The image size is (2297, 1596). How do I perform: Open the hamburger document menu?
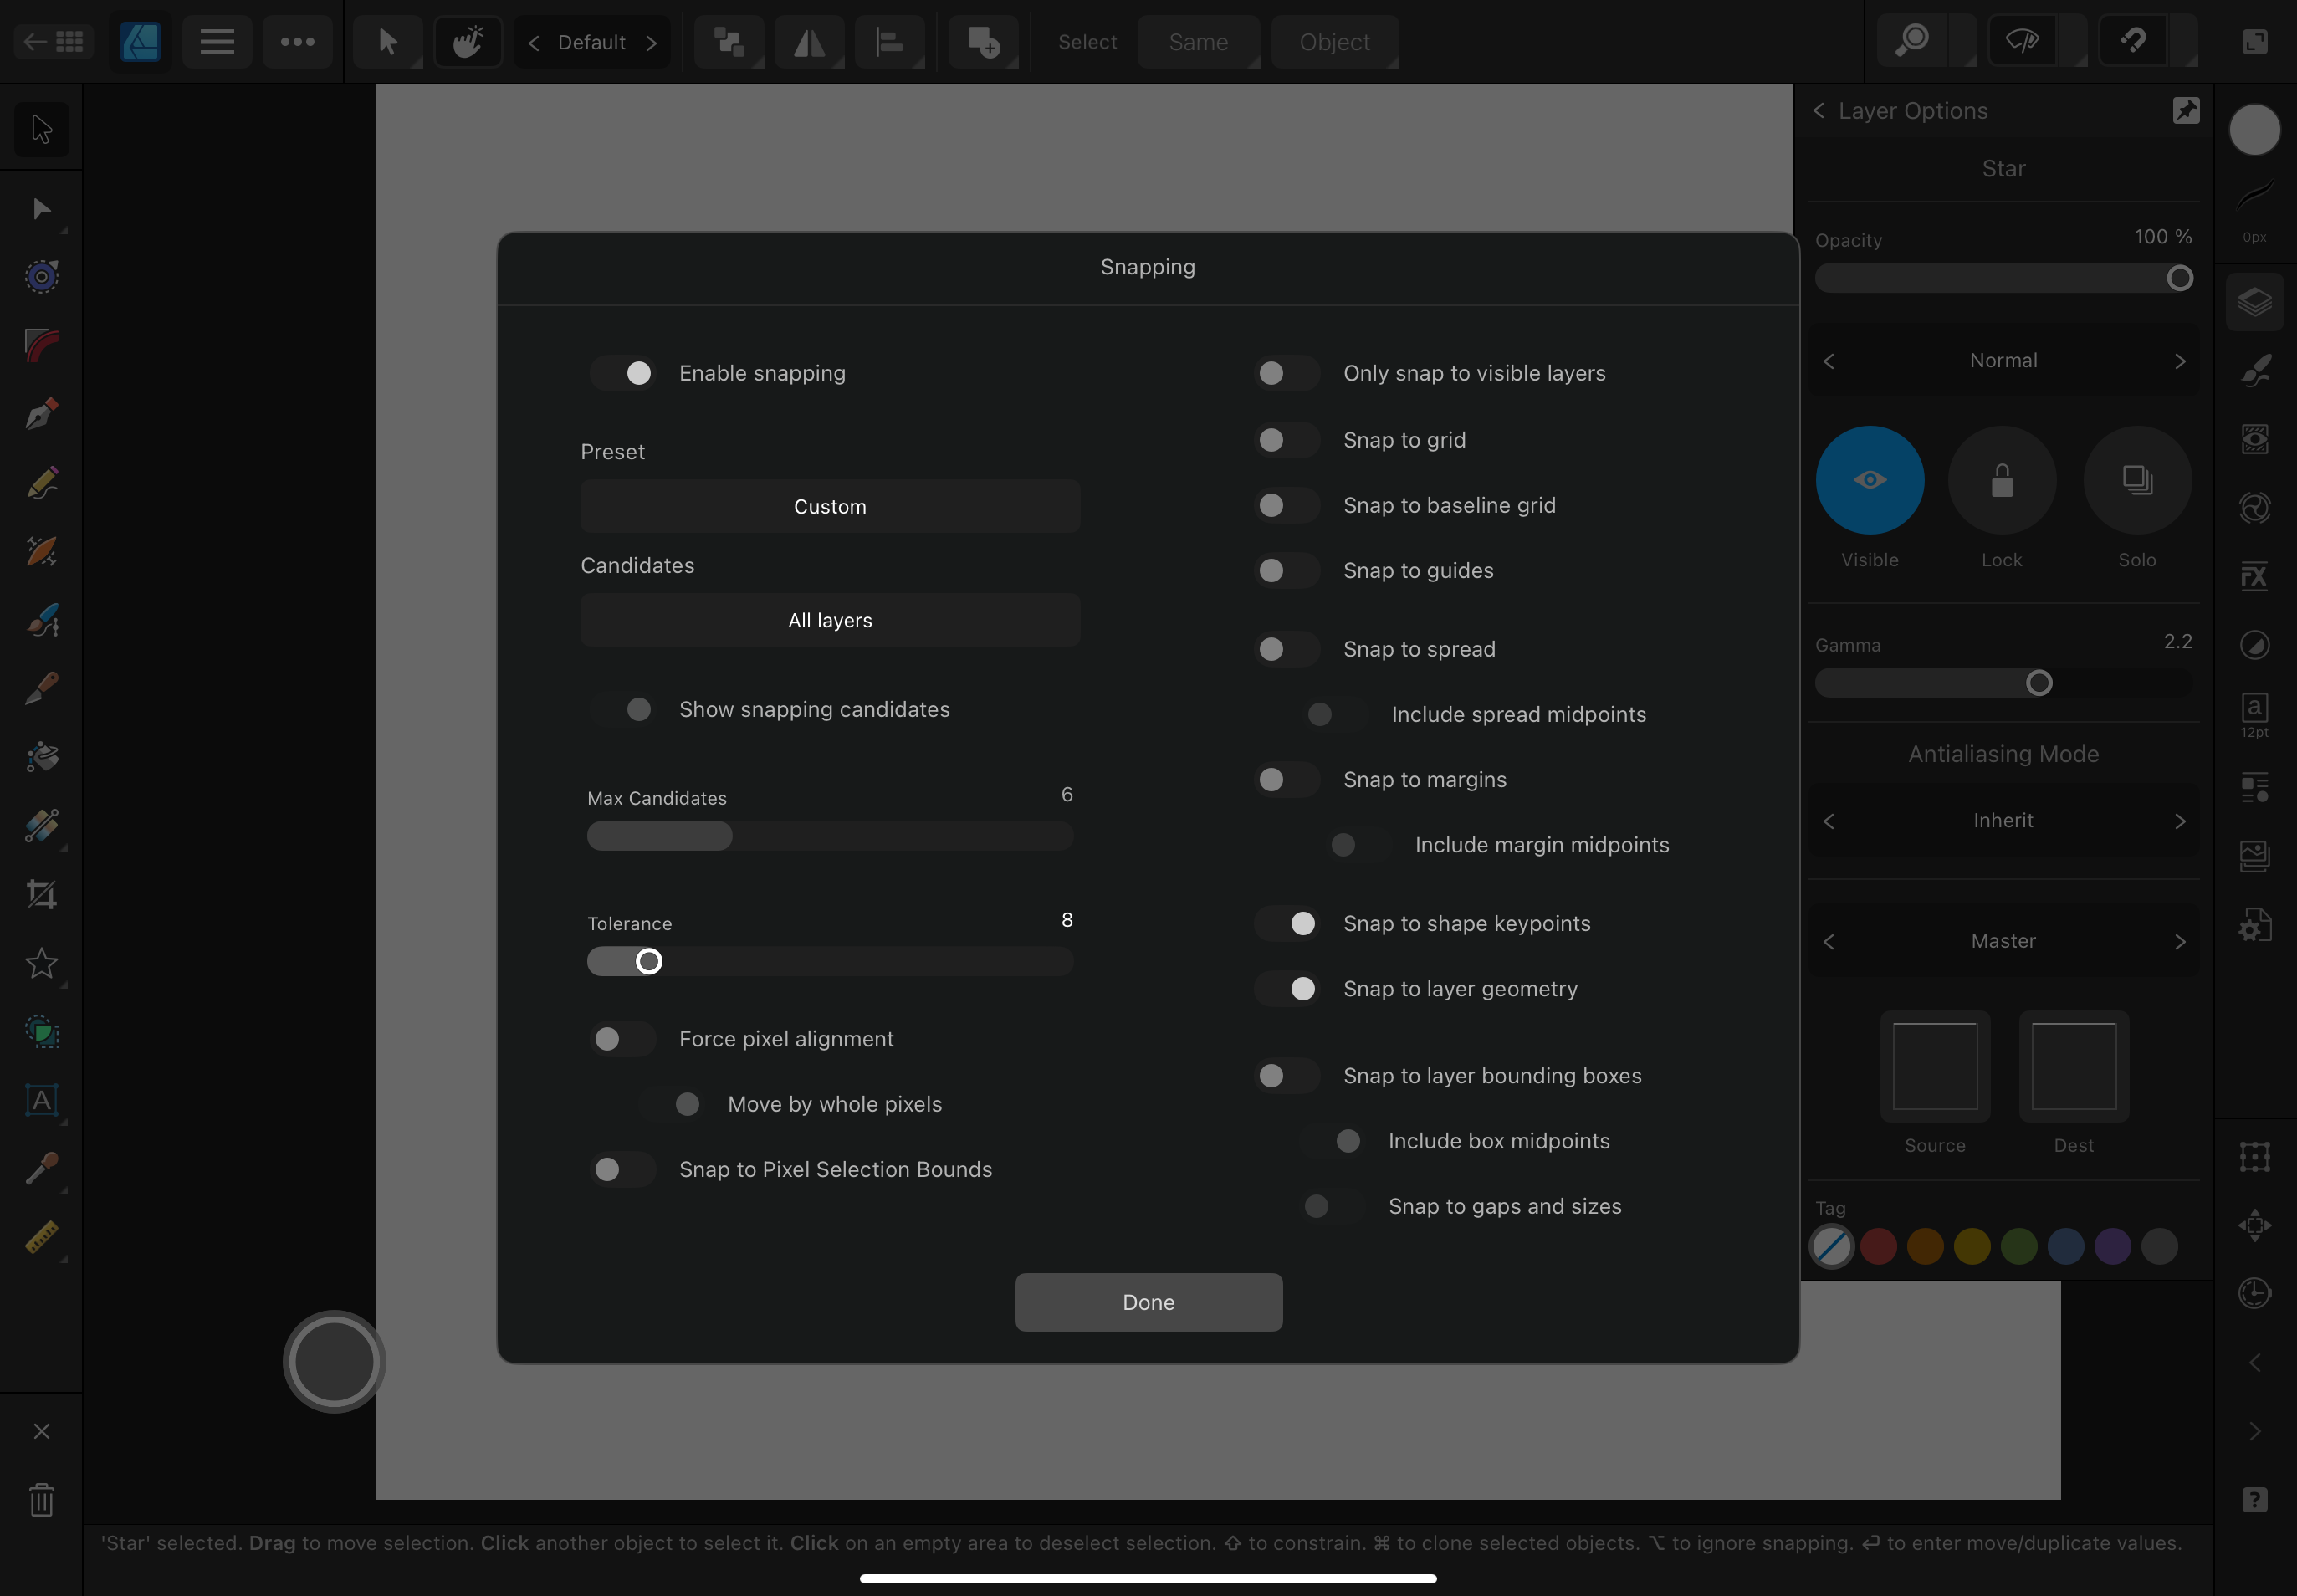(217, 42)
